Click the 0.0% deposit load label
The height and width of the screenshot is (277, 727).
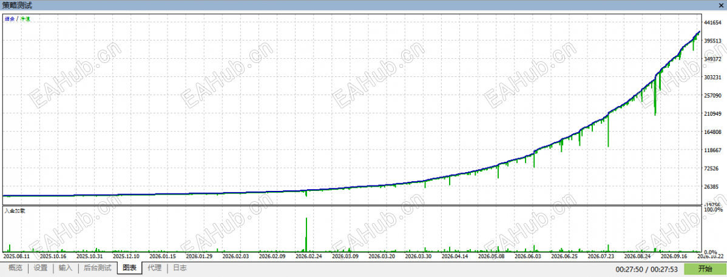pos(711,252)
